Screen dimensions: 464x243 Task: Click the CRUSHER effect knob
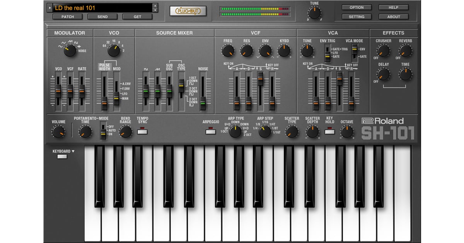[x=383, y=51]
